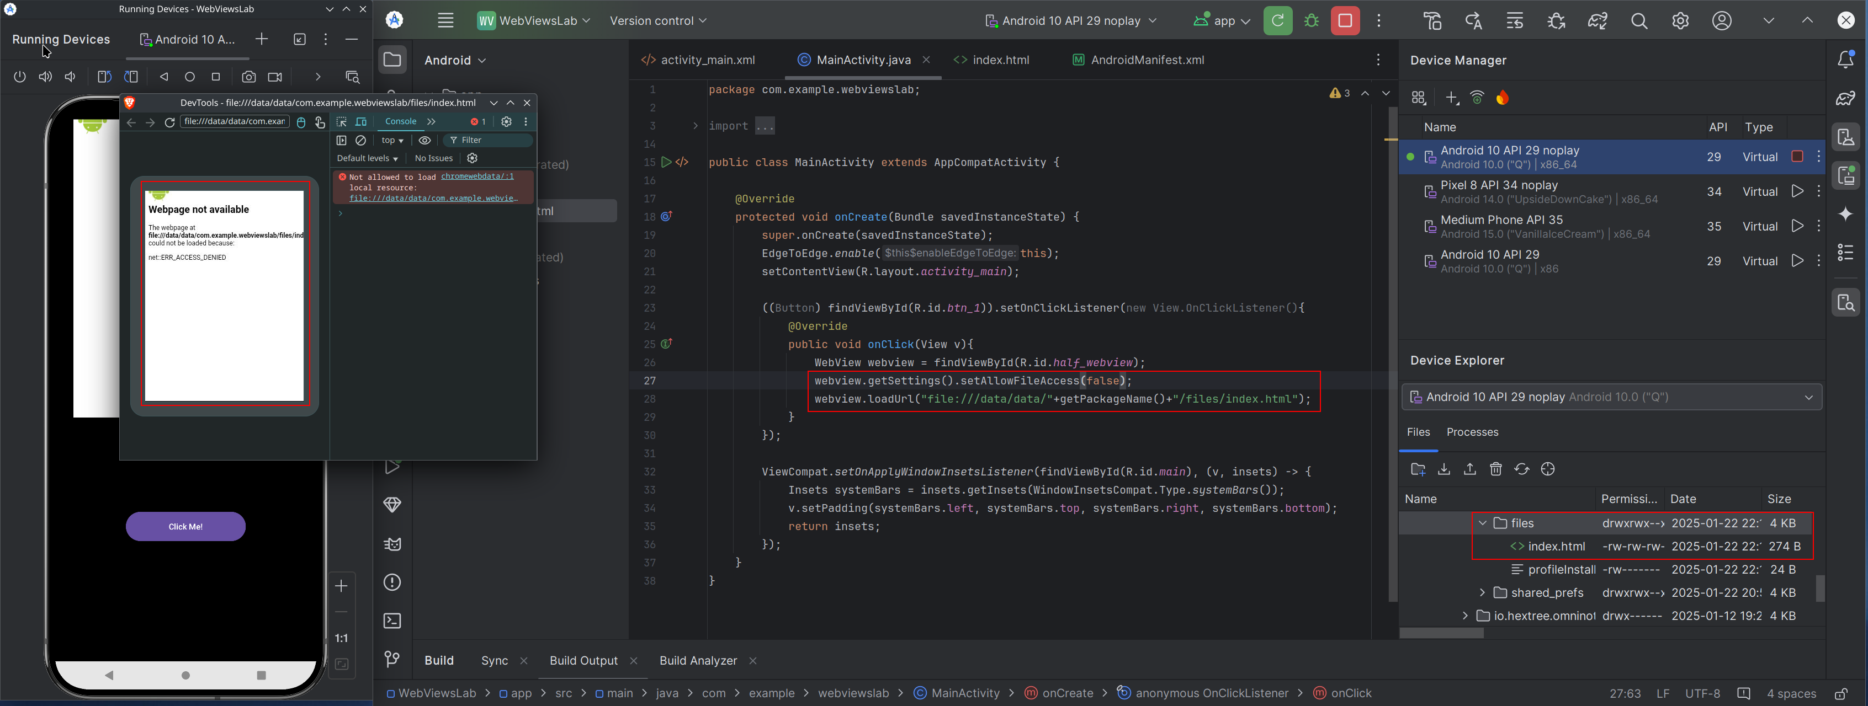Open Search Everywhere magnifier icon
This screenshot has height=706, width=1868.
click(1639, 20)
